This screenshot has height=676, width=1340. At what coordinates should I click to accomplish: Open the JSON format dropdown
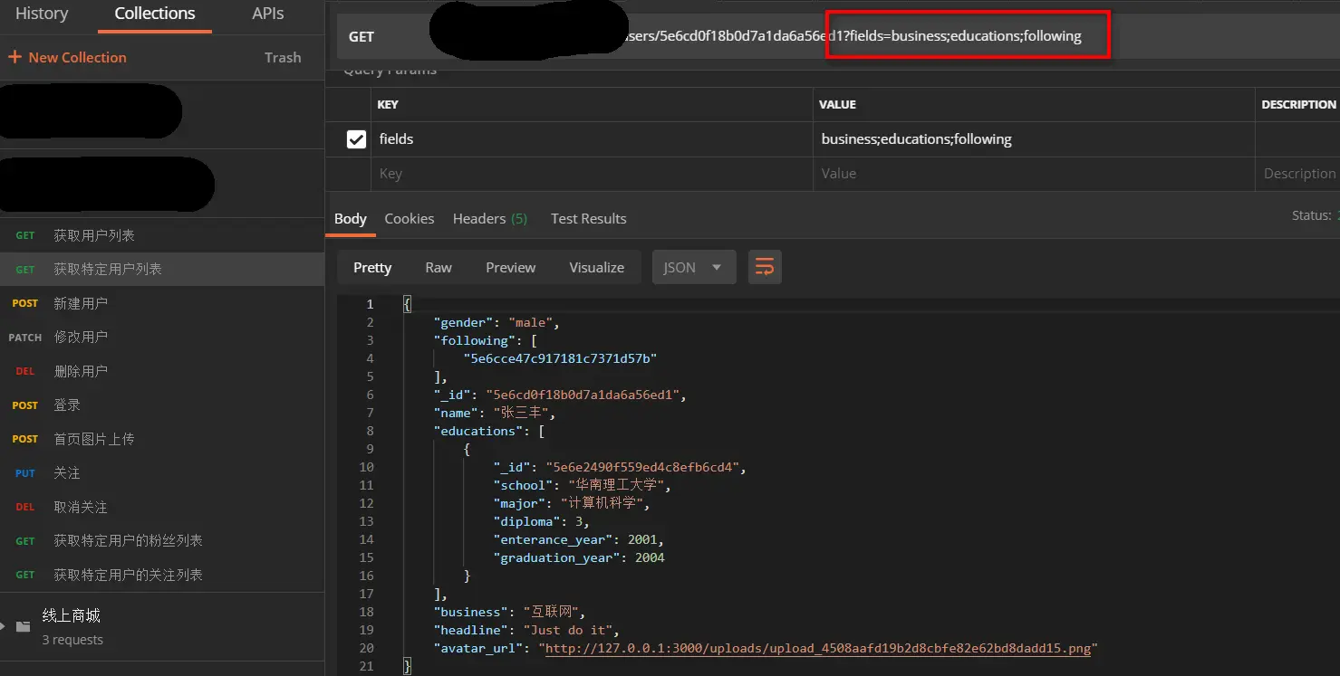[x=694, y=268]
